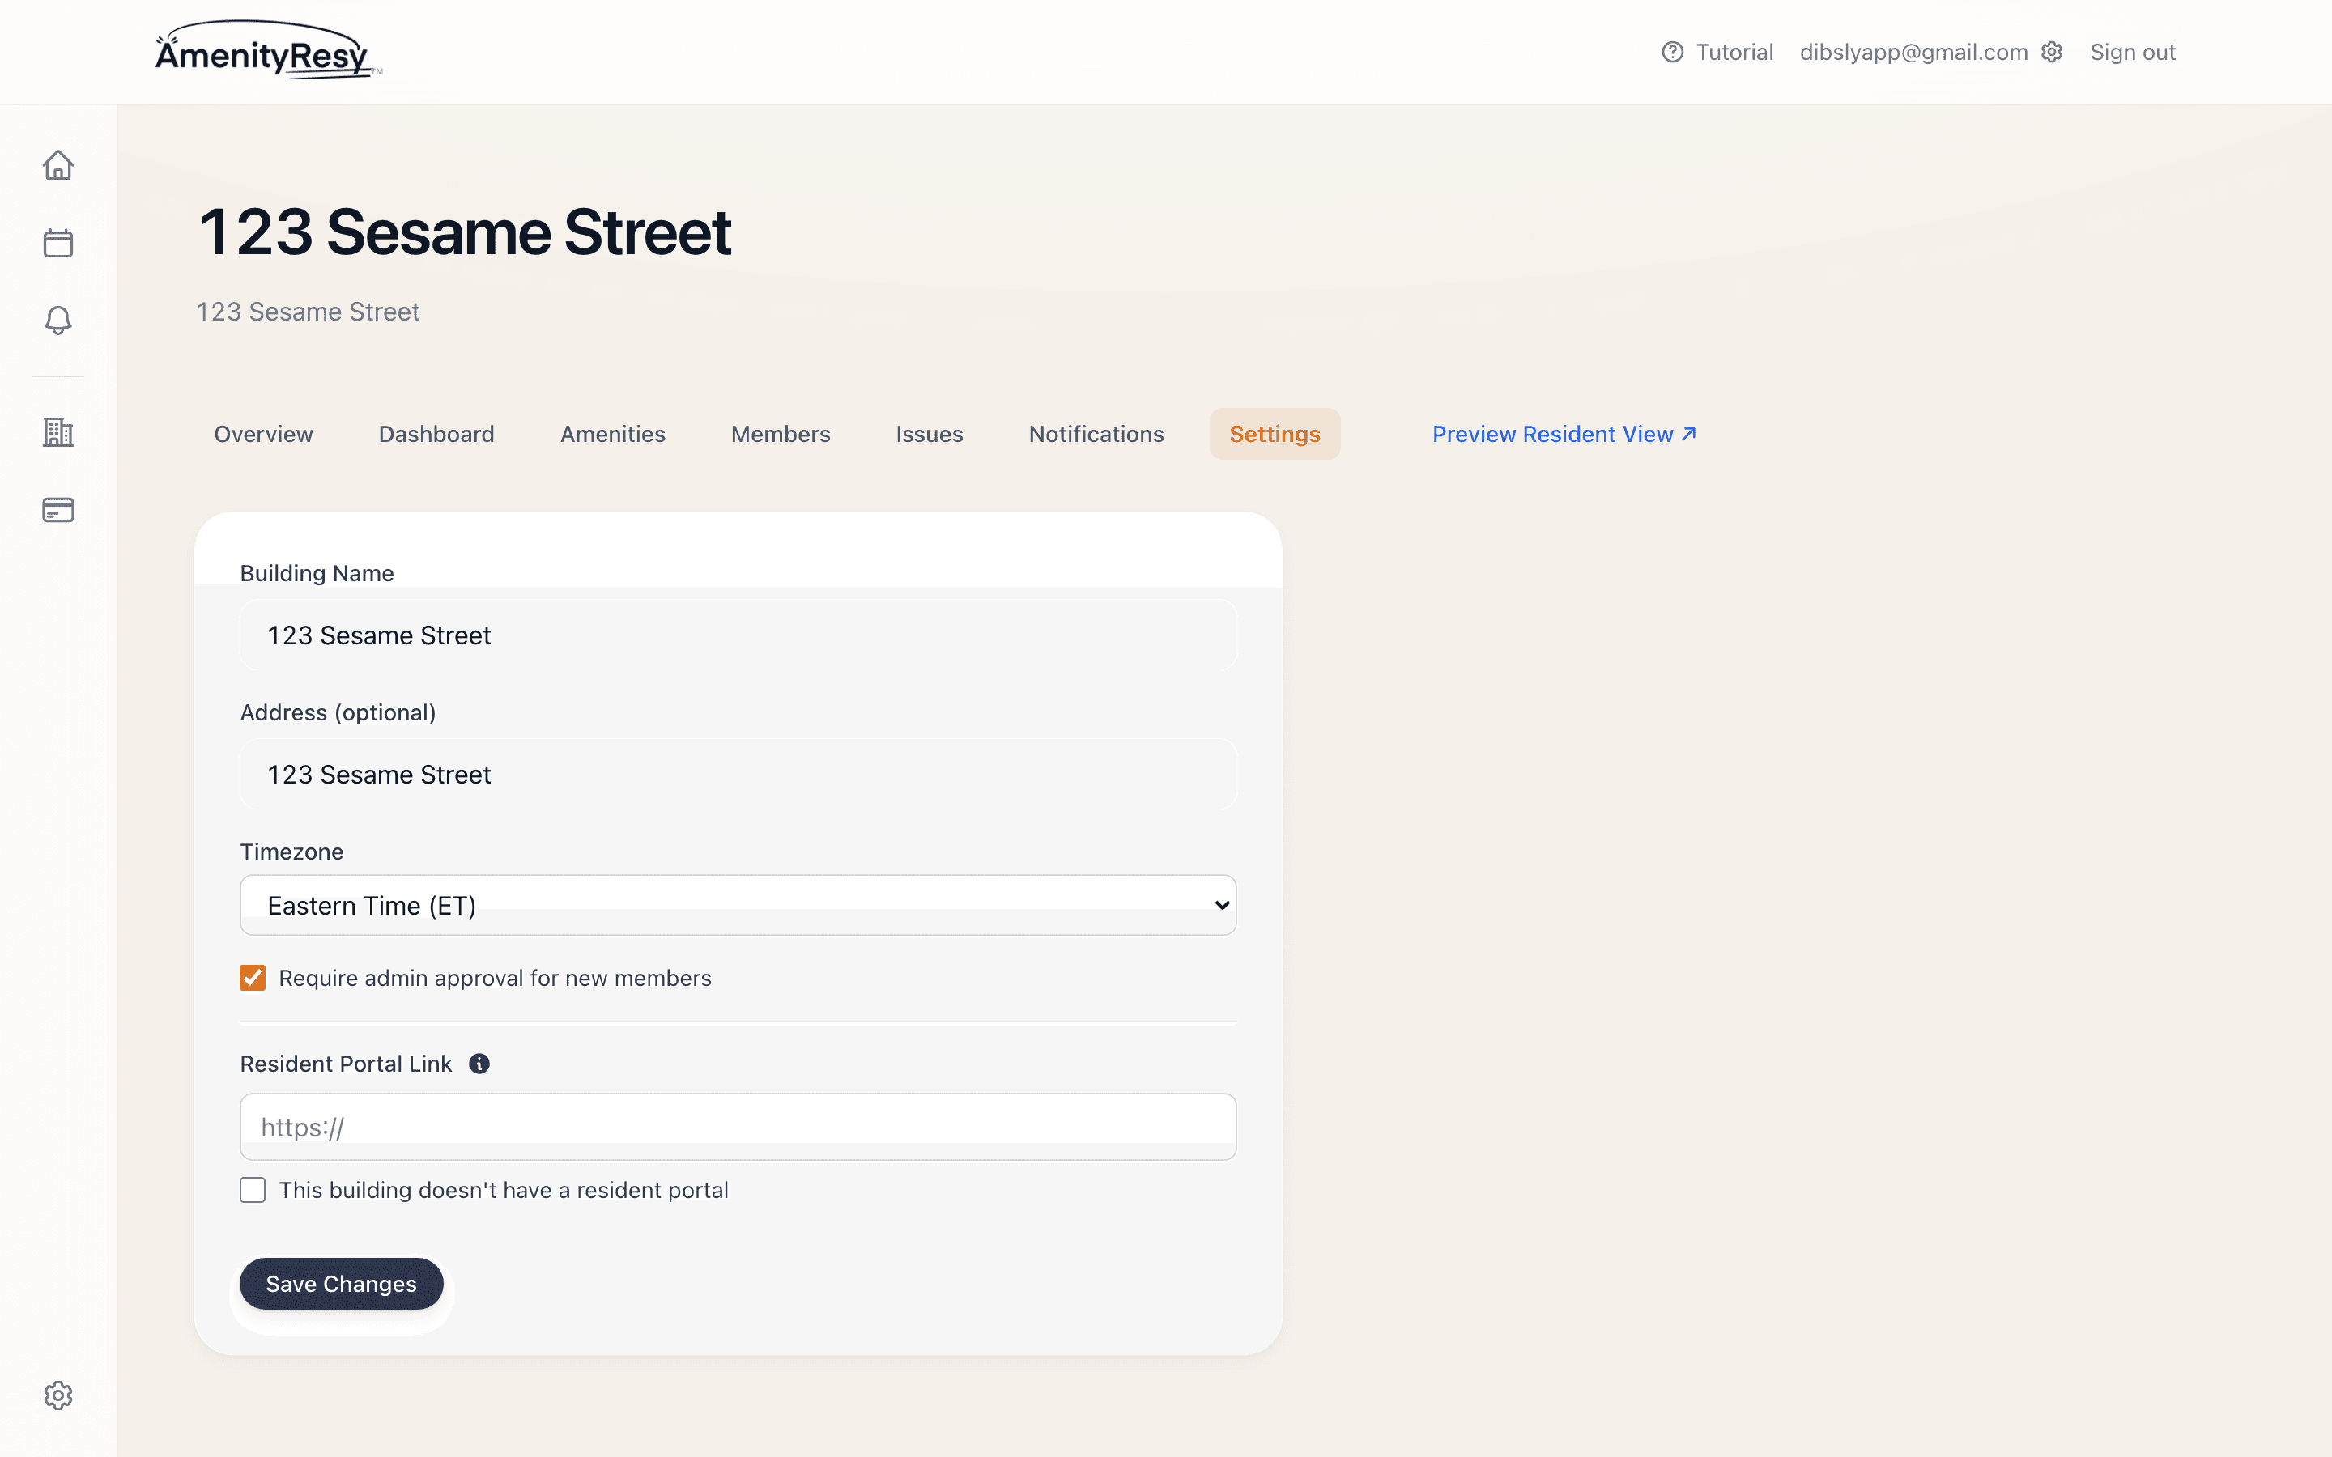Open the buildings icon in sidebar
Image resolution: width=2332 pixels, height=1457 pixels.
tap(57, 431)
